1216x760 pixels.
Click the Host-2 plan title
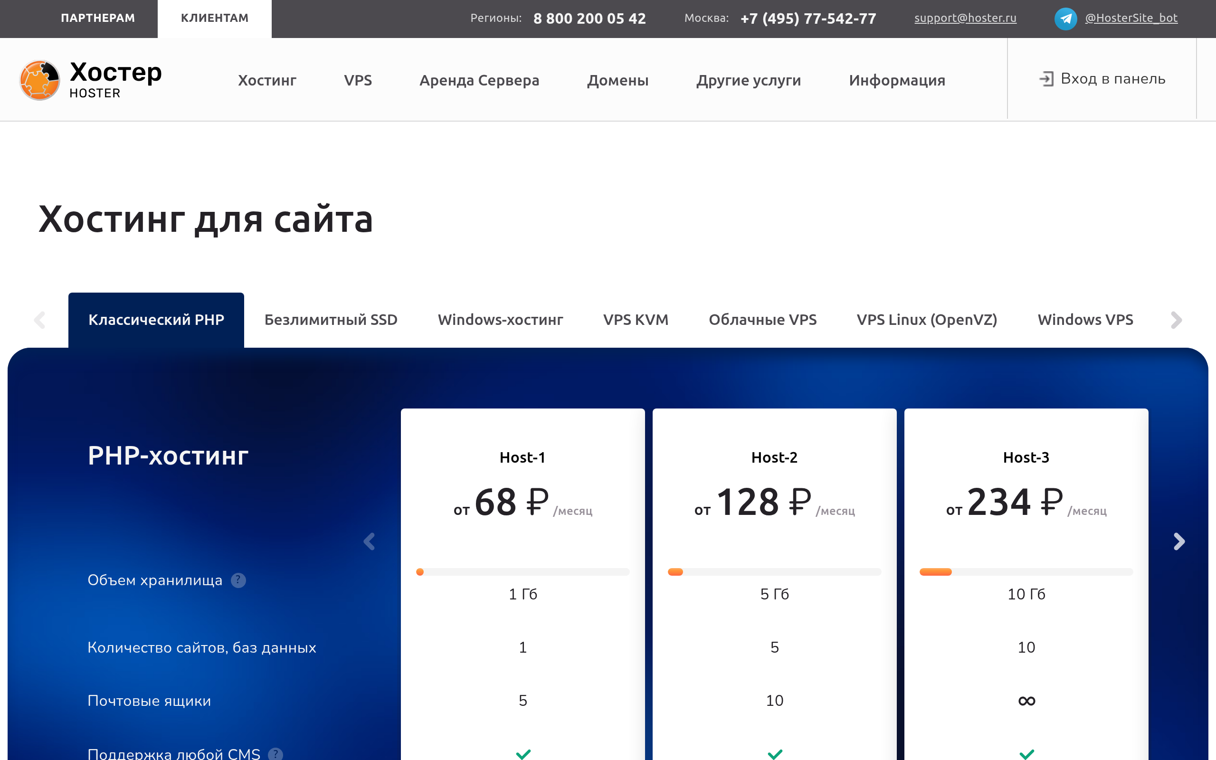coord(774,457)
